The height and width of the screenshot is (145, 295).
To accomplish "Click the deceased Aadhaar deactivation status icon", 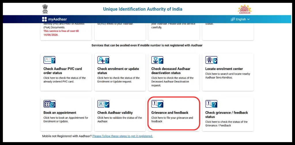I will (158, 60).
